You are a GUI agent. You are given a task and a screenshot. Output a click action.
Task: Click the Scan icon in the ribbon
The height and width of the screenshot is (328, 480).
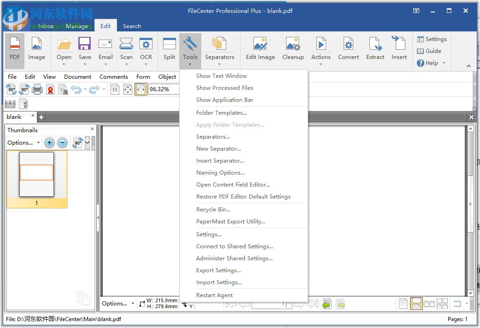(126, 48)
